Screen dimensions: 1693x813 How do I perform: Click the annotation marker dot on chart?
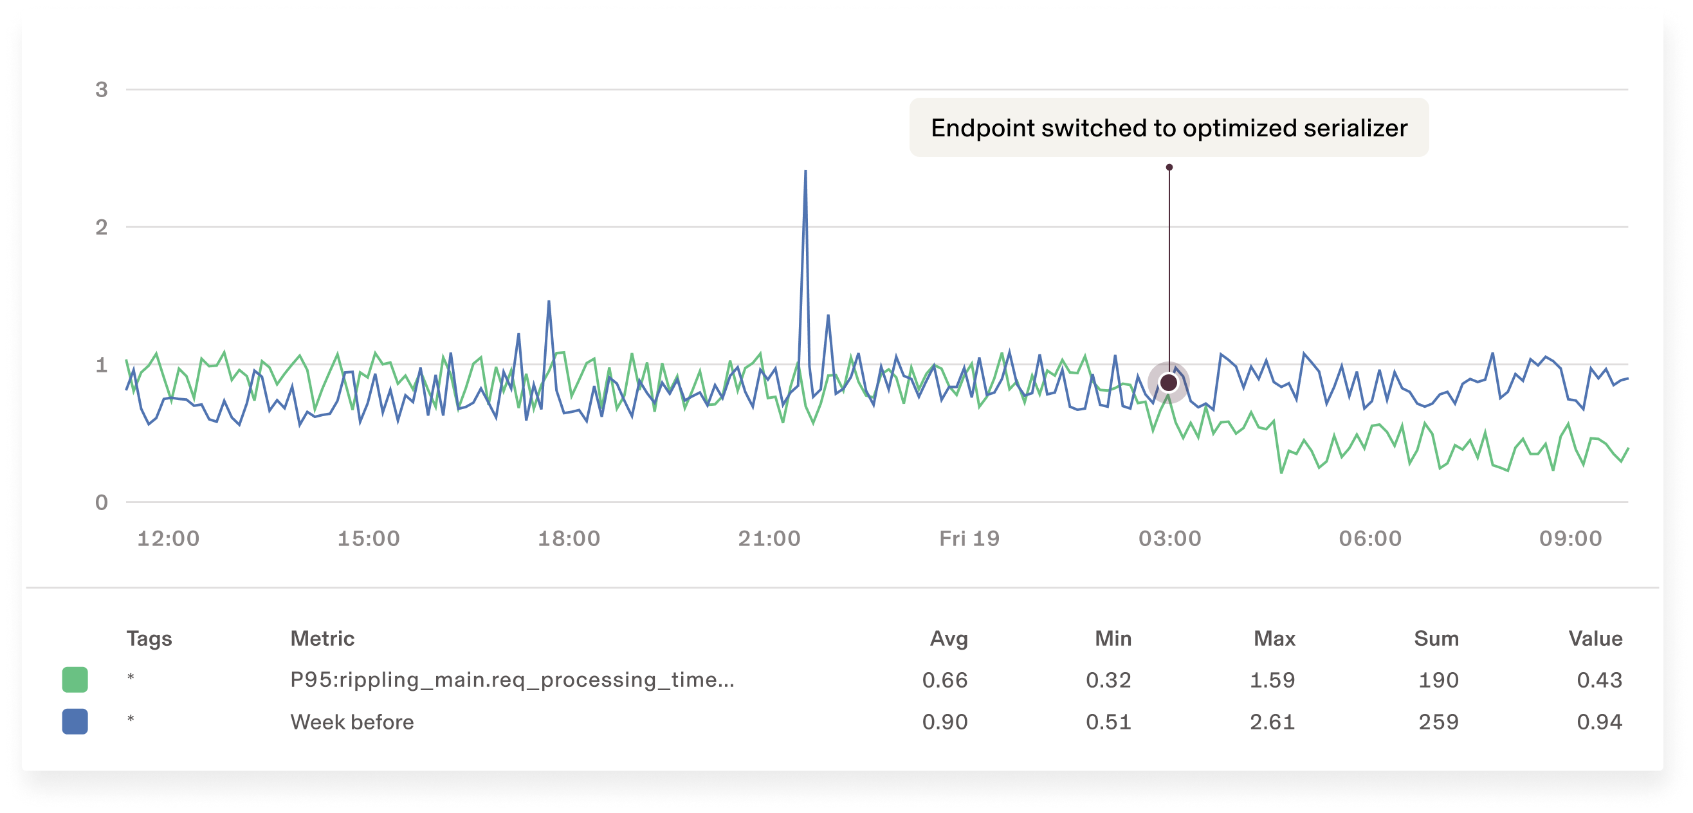1169,383
